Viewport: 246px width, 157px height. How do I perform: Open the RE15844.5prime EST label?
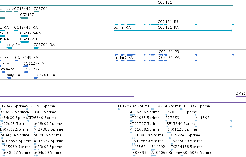tap(181, 124)
